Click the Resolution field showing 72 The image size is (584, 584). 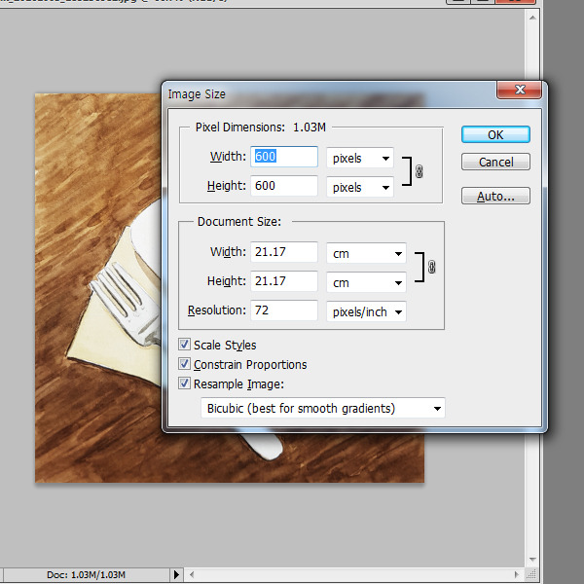284,310
